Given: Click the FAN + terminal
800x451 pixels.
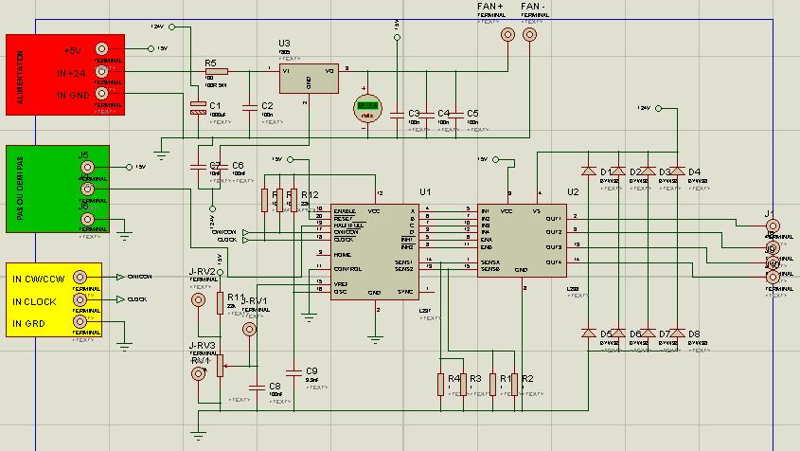Looking at the screenshot, I should (x=507, y=35).
